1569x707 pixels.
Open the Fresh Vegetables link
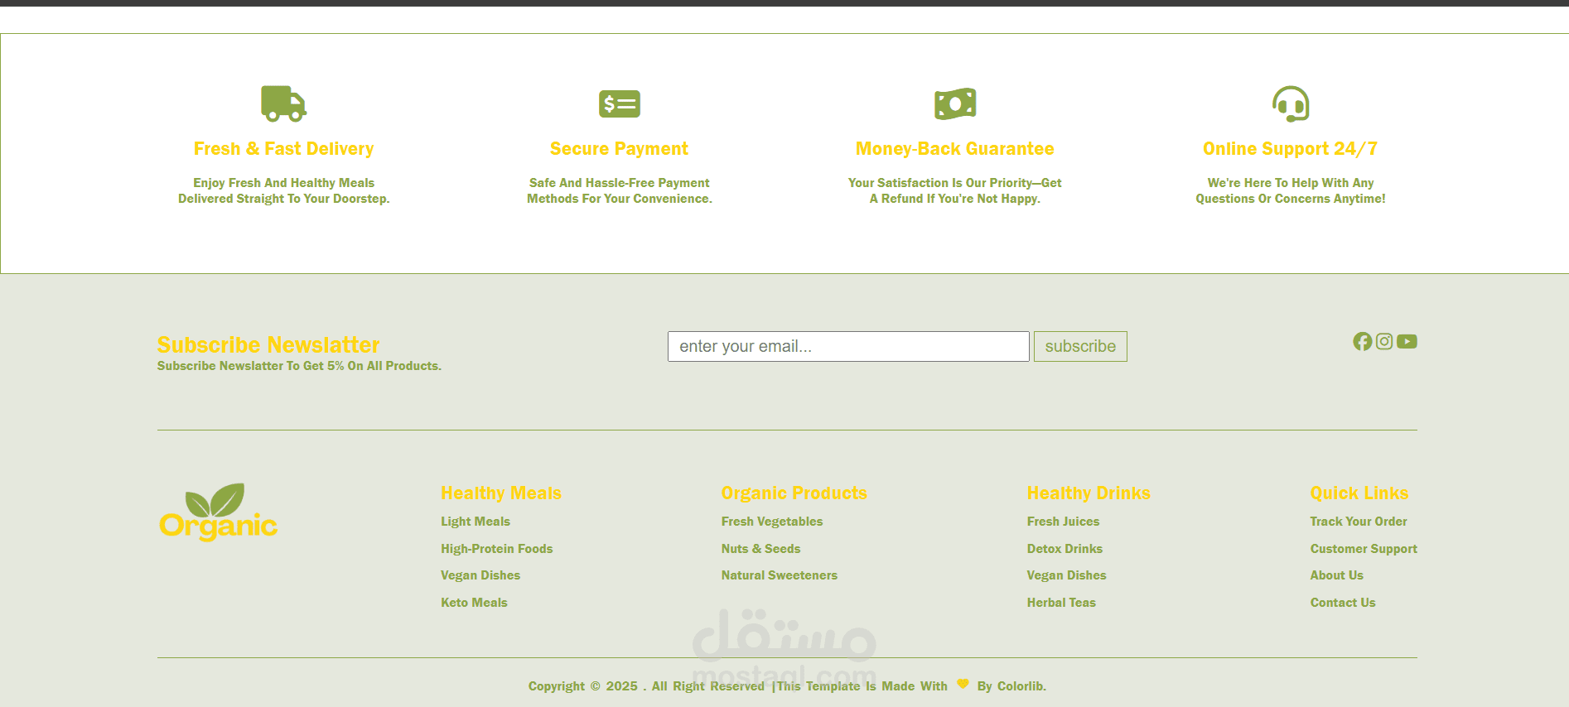click(x=772, y=522)
